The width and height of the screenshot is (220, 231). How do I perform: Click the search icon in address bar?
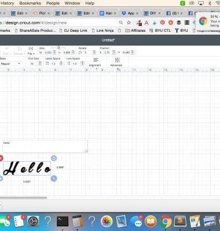point(121,23)
